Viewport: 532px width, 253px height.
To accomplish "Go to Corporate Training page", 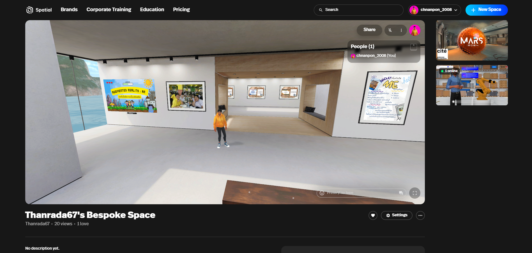I will coord(109,10).
